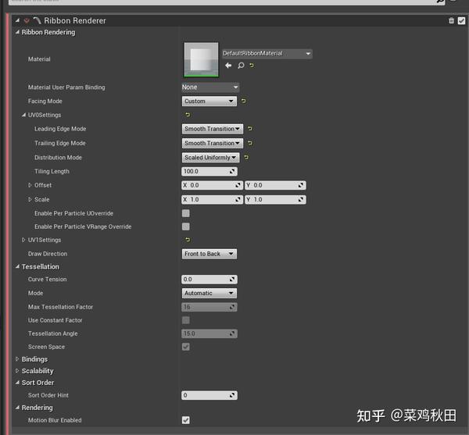Expand the Scale property
The image size is (469, 435).
[30, 199]
